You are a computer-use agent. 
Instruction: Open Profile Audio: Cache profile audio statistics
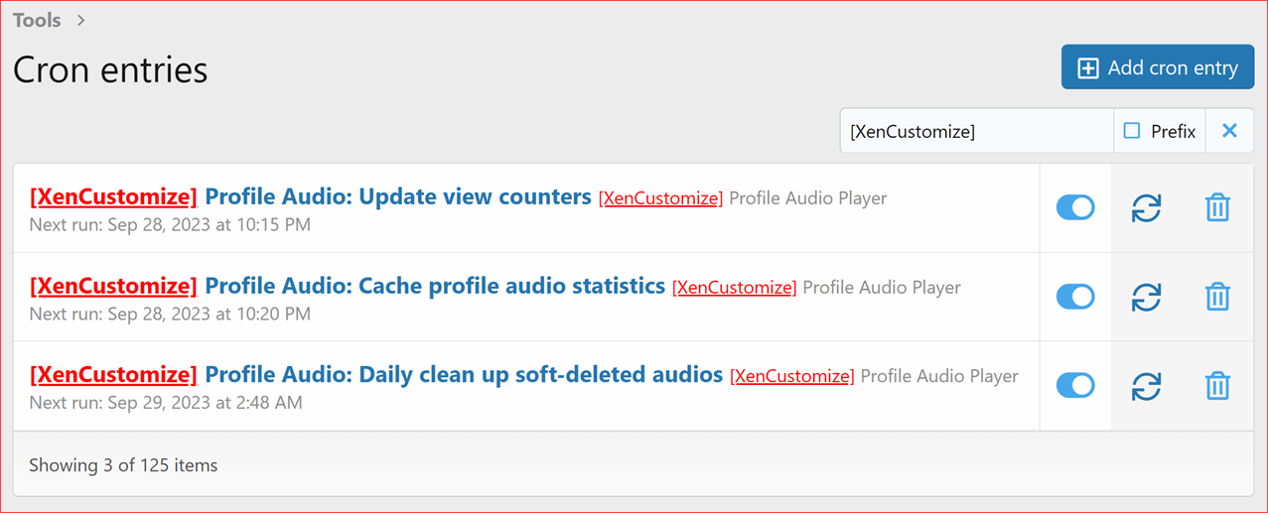[434, 287]
